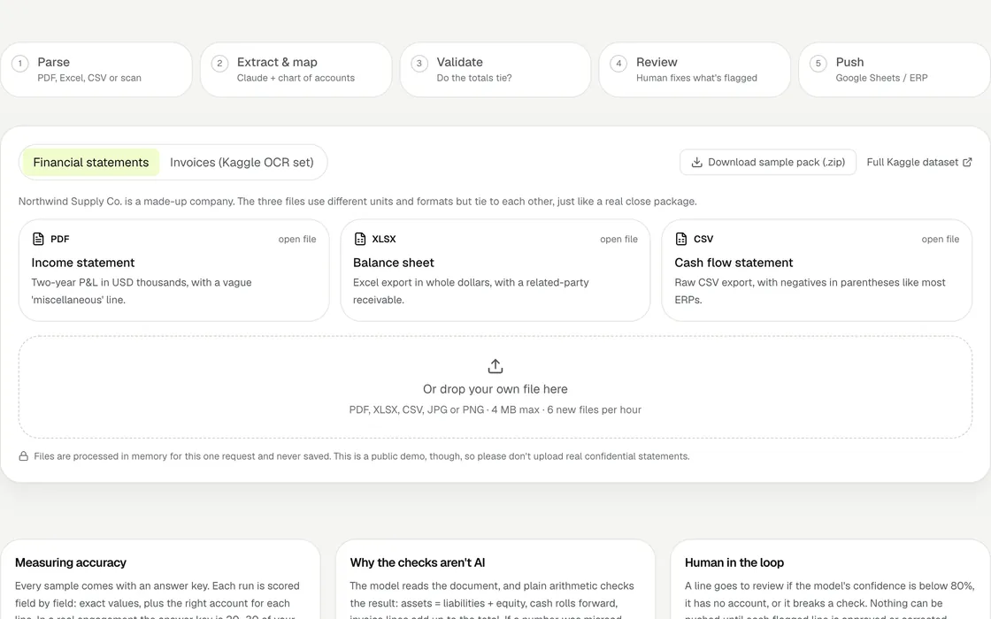Click the Push step label
Image resolution: width=991 pixels, height=619 pixels.
click(849, 62)
